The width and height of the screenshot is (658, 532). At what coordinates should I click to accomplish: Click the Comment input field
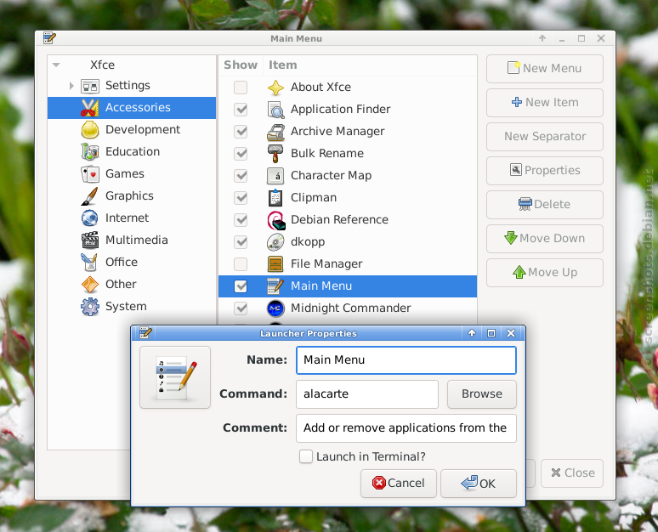(406, 428)
